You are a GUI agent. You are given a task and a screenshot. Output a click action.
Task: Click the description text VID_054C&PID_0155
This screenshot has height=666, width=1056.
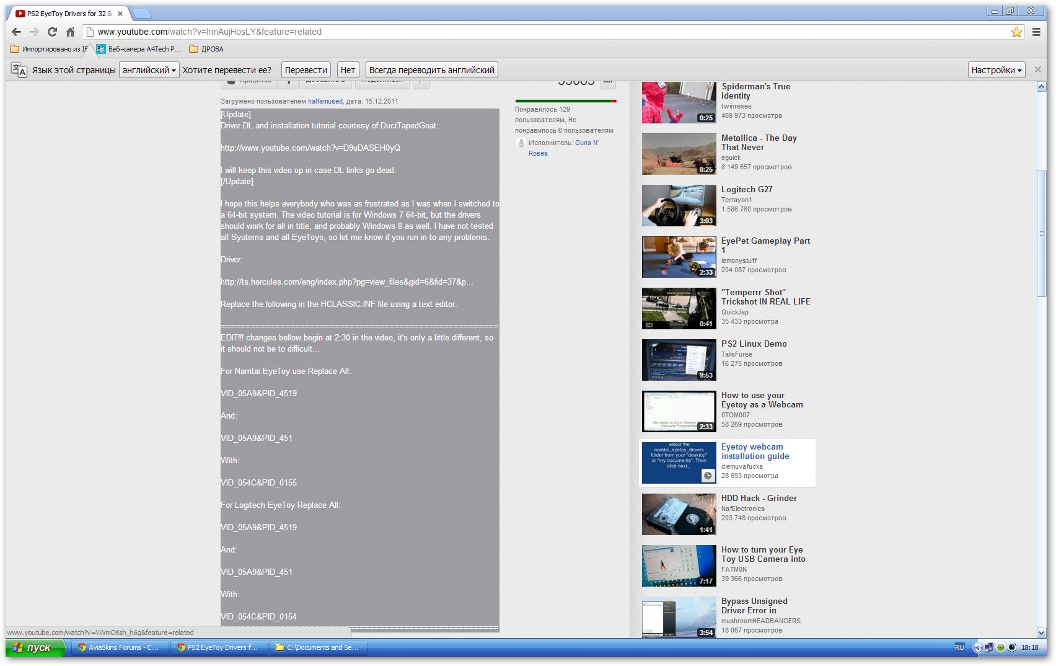click(x=259, y=482)
